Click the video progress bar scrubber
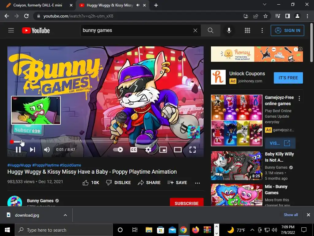The width and height of the screenshot is (314, 236). [12, 142]
